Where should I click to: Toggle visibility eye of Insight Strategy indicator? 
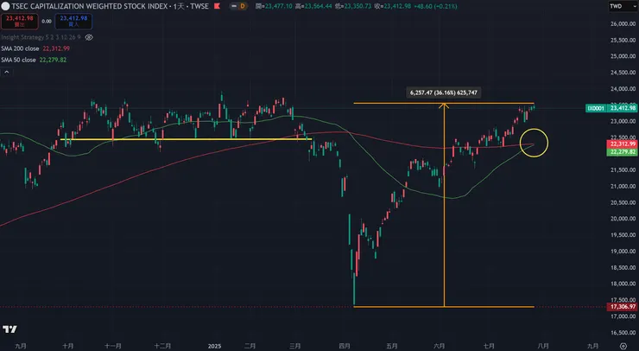89,37
